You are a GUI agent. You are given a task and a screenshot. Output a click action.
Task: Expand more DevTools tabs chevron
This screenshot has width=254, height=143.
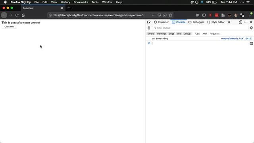coord(229,22)
